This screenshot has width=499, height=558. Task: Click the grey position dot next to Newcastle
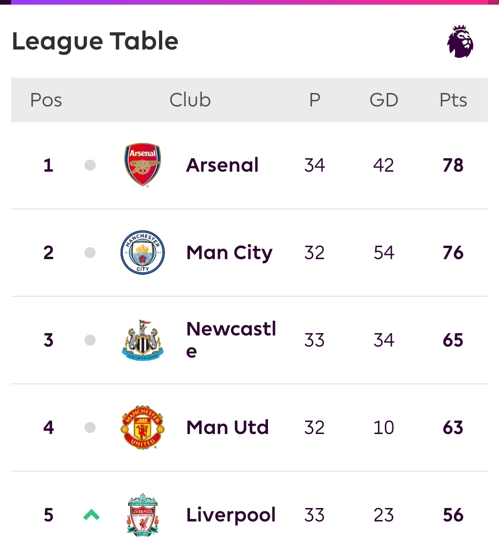pyautogui.click(x=90, y=340)
